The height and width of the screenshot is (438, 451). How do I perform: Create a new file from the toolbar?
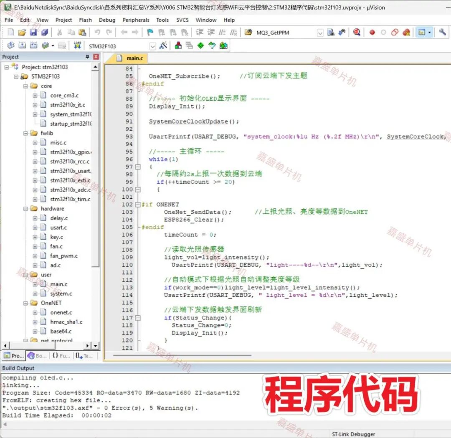[10, 32]
